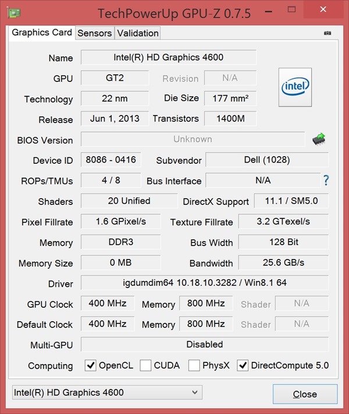Click the ROPs/TMUs value 4 / 8
Image resolution: width=349 pixels, height=414 pixels.
(x=111, y=181)
